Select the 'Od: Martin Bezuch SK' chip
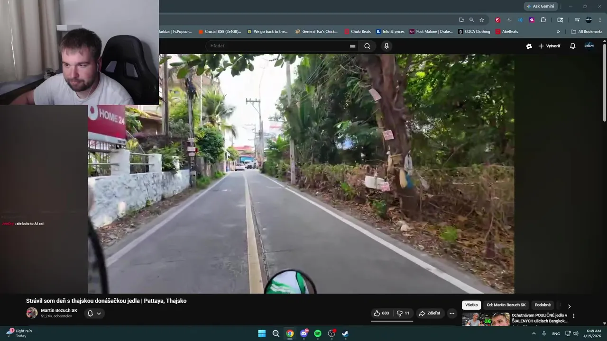607x341 pixels. [506, 305]
